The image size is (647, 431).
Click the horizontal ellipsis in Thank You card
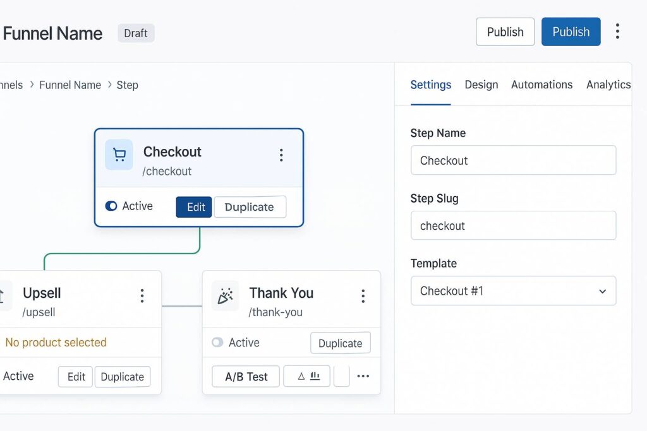[x=363, y=376]
